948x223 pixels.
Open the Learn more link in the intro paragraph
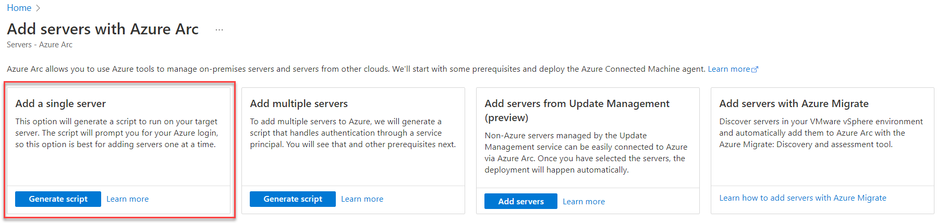(728, 69)
